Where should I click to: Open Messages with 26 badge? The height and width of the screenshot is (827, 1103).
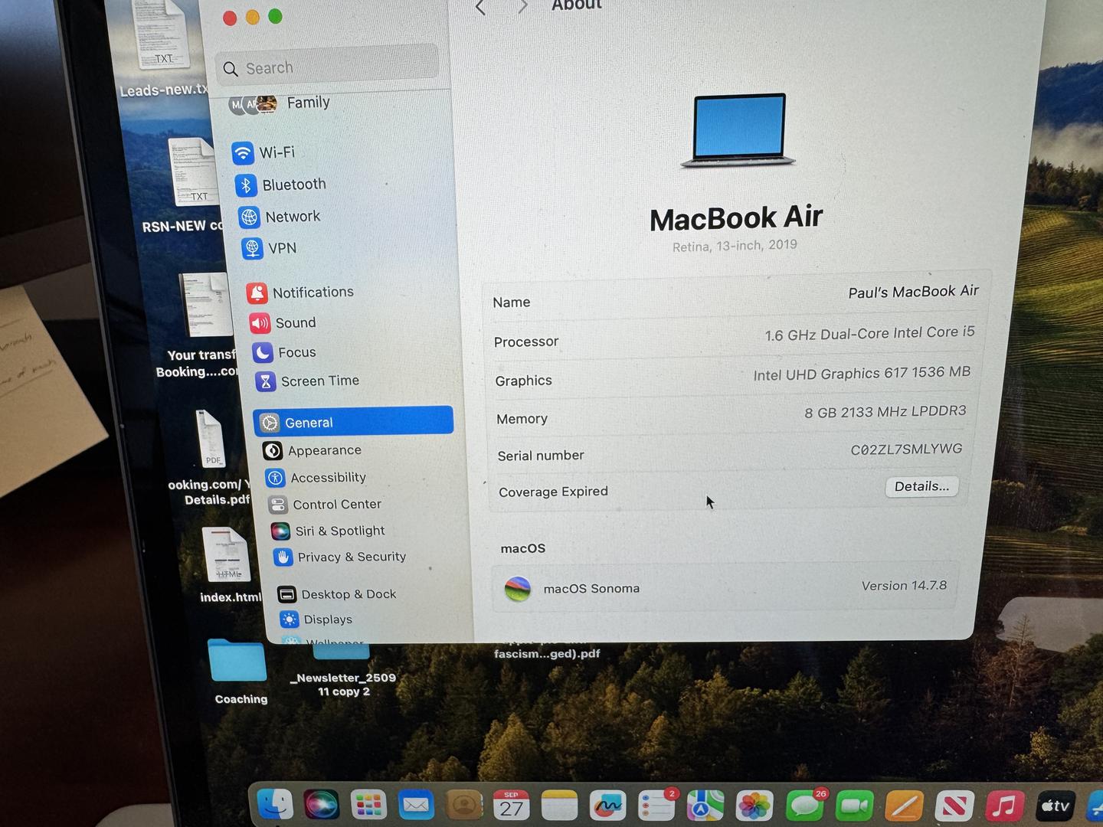804,806
